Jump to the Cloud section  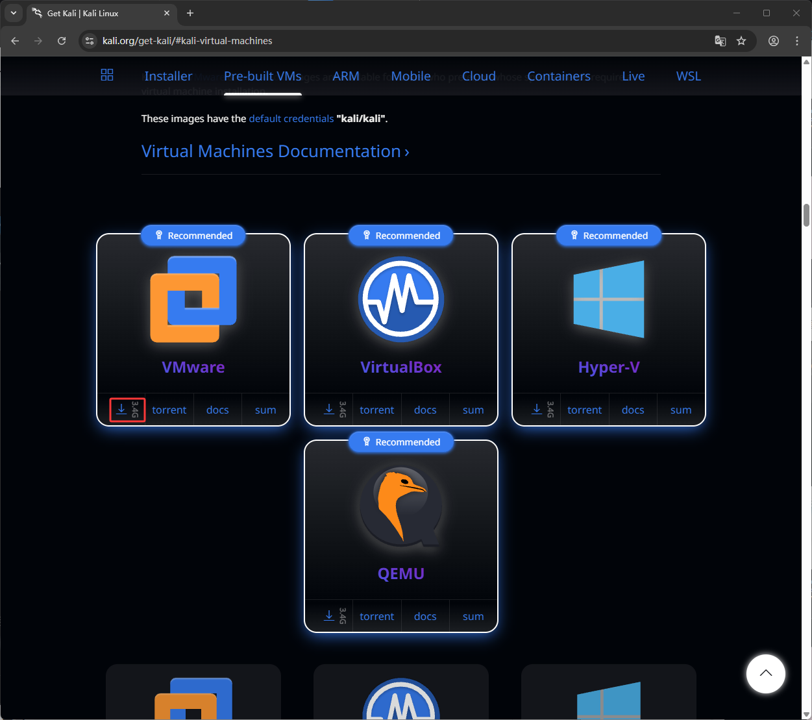coord(479,76)
